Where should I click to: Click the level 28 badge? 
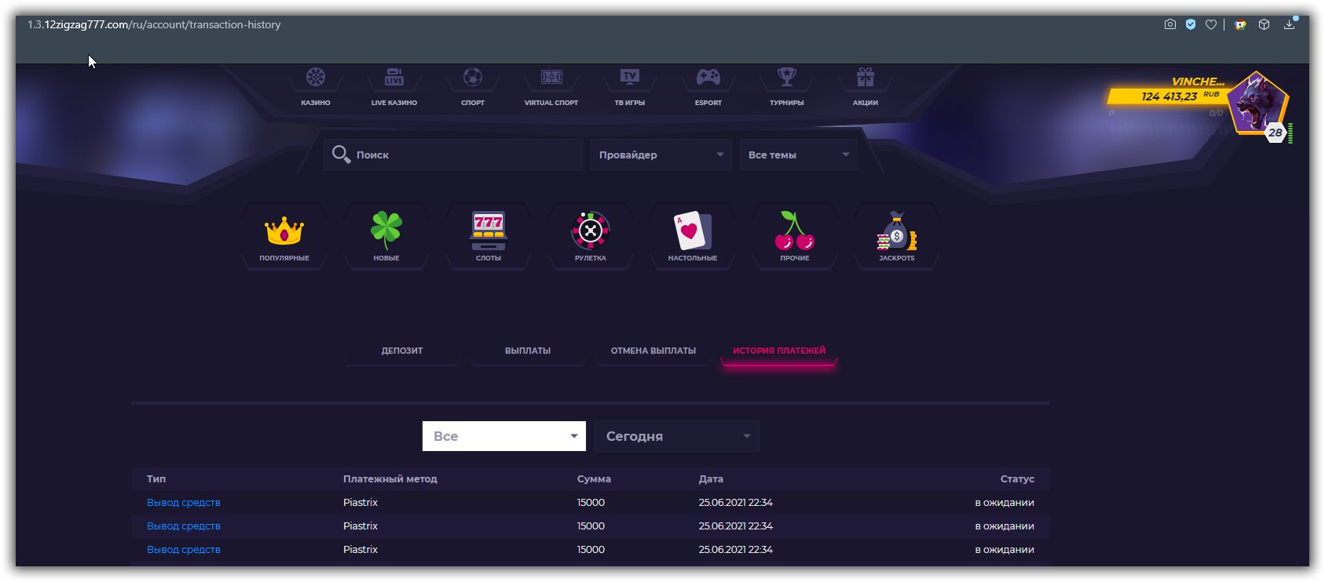coord(1276,133)
